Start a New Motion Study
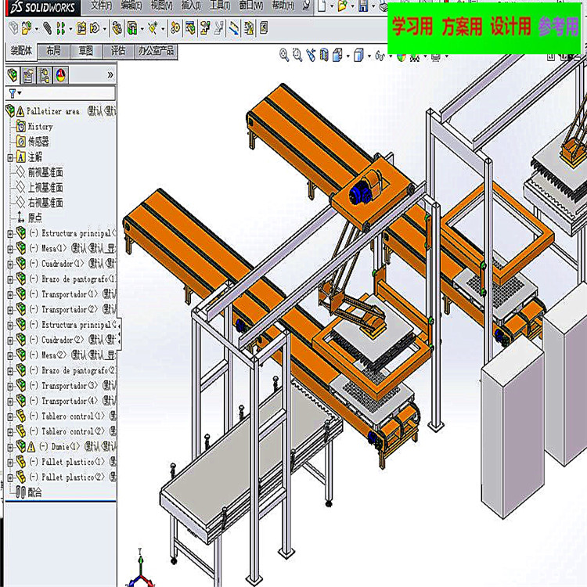 175,28
